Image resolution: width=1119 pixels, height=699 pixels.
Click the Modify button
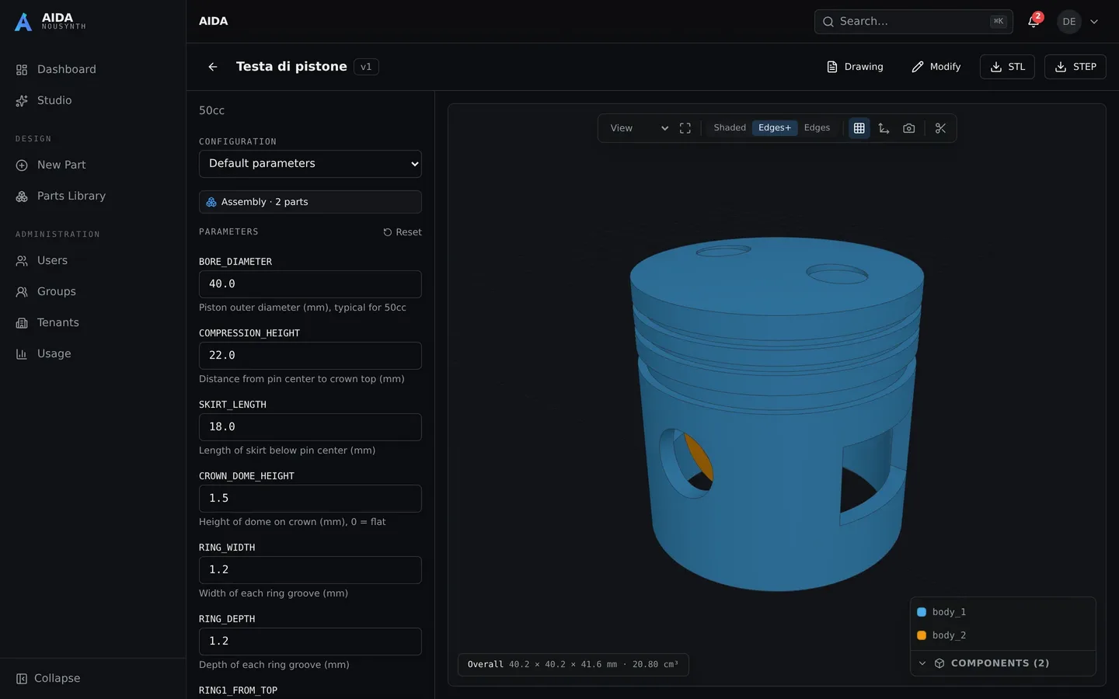[x=936, y=67]
